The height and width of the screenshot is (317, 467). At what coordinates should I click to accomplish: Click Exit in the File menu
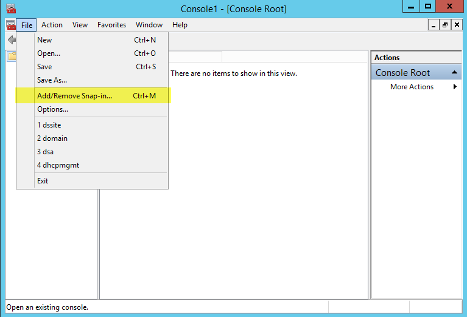(x=43, y=181)
